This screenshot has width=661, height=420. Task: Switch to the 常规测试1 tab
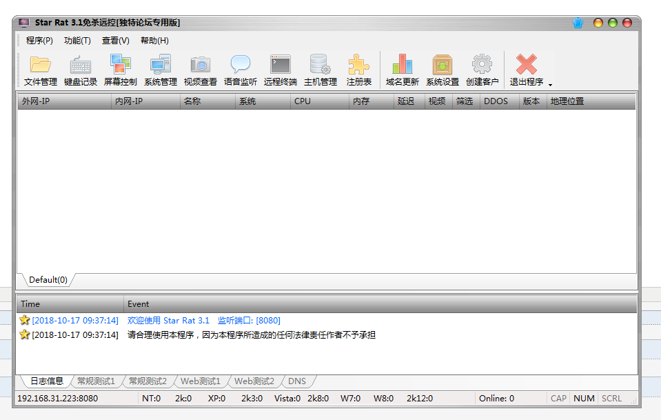[x=96, y=381]
